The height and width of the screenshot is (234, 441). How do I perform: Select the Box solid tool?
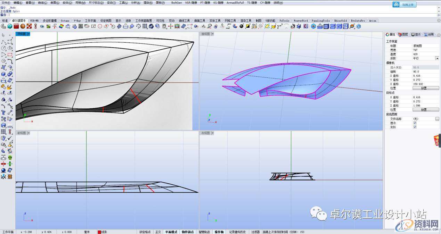[3, 74]
